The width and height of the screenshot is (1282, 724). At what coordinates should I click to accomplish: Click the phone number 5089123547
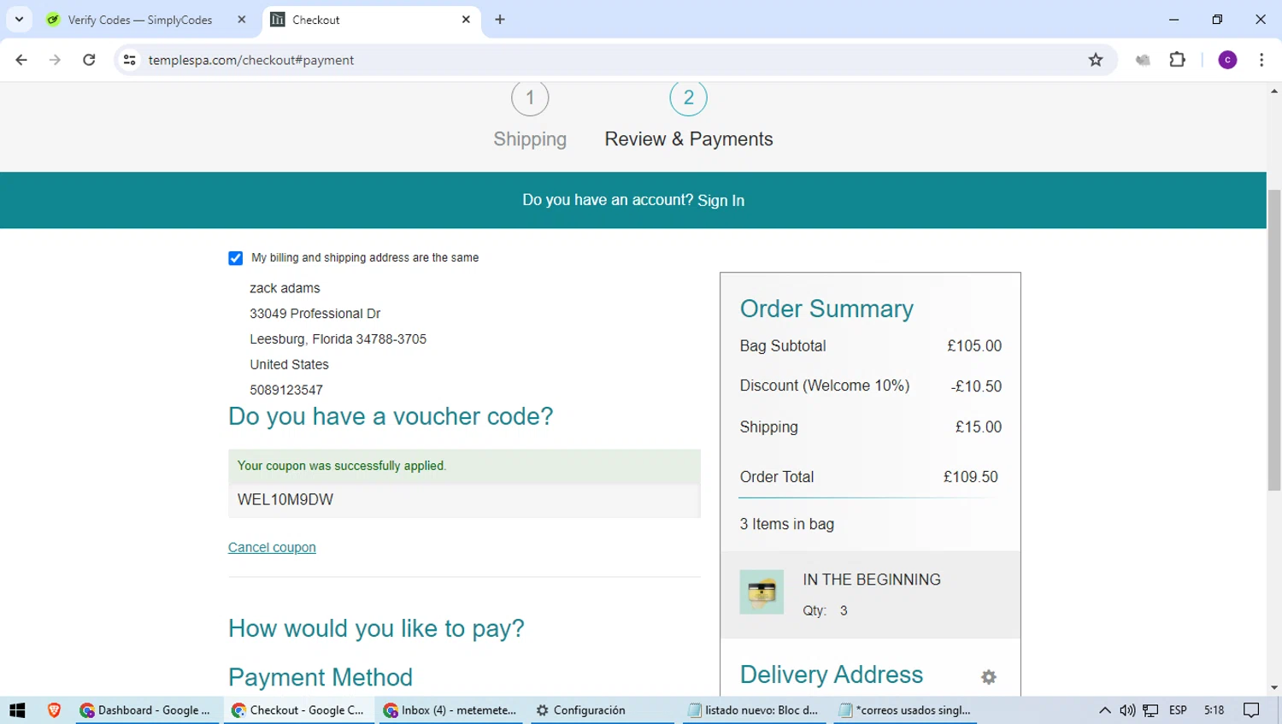(286, 390)
